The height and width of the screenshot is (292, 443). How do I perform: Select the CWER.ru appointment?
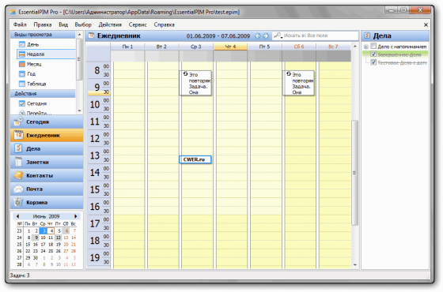coord(195,159)
